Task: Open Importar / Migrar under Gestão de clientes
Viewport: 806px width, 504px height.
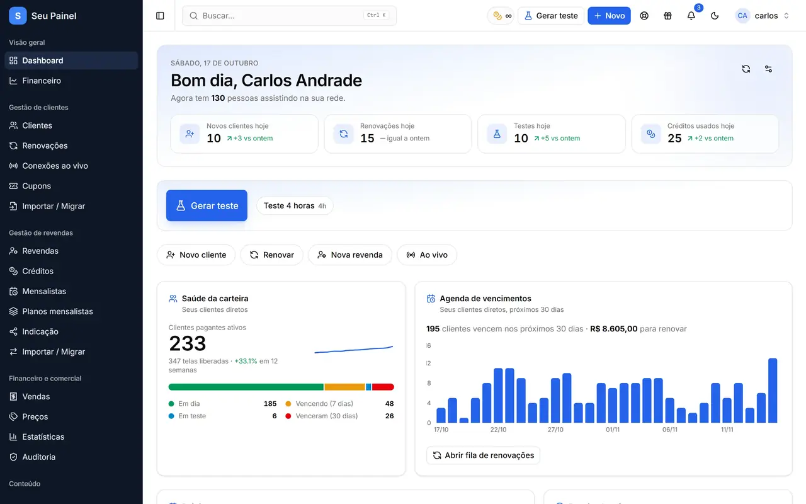Action: point(71,206)
